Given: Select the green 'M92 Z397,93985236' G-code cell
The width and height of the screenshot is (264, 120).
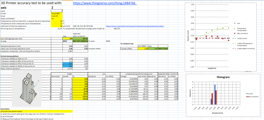Looking at the screenshot, I should (x=80, y=41).
